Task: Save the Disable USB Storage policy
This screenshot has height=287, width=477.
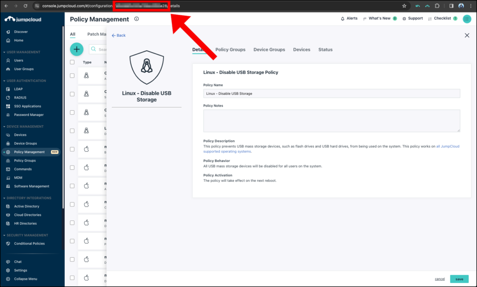Action: (x=459, y=279)
